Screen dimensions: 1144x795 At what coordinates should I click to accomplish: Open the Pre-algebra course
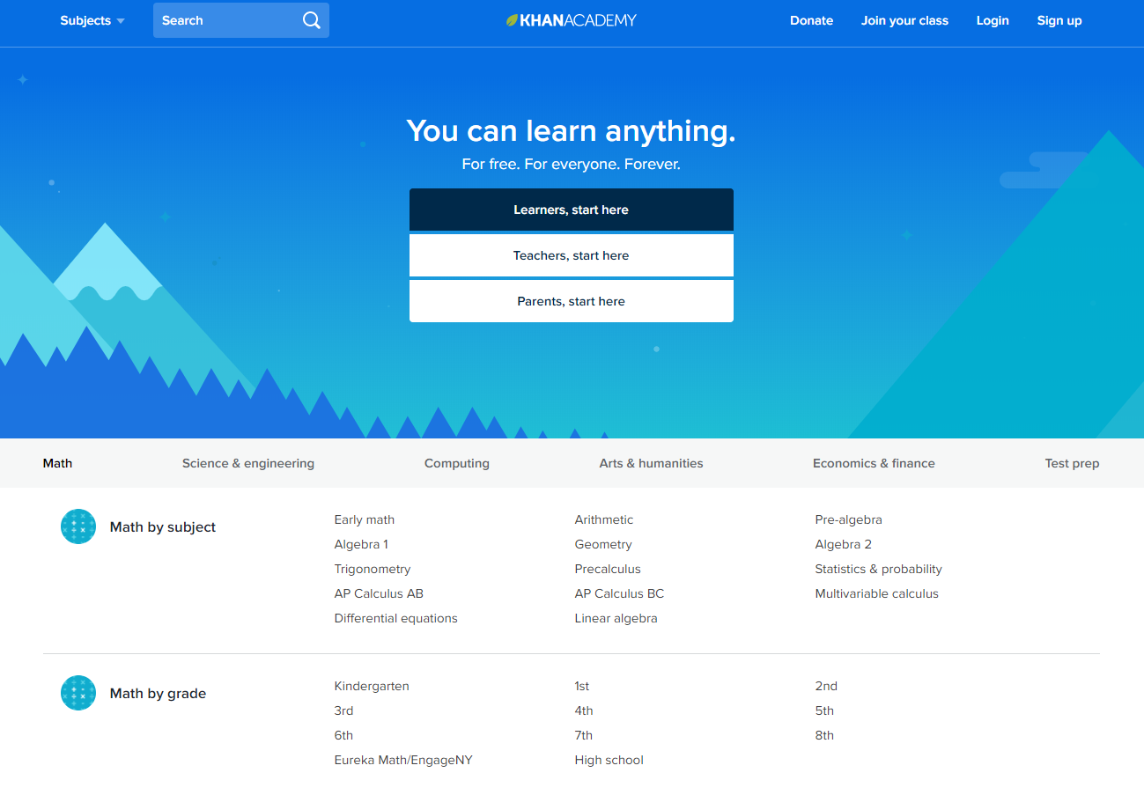tap(848, 519)
